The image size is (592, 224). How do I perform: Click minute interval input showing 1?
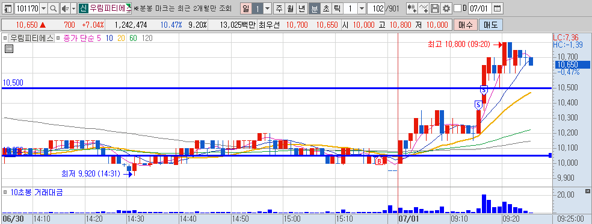tap(350, 8)
